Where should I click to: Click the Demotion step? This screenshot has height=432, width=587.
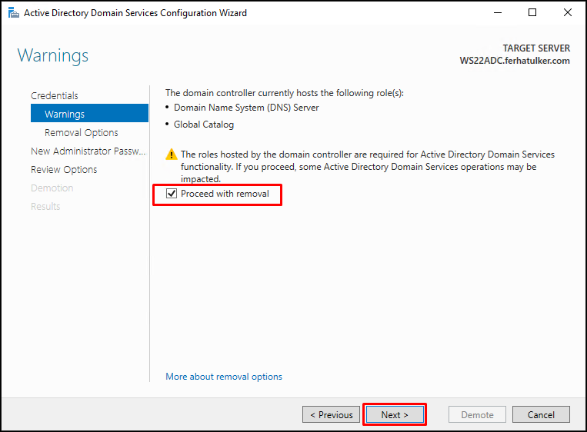tap(52, 188)
